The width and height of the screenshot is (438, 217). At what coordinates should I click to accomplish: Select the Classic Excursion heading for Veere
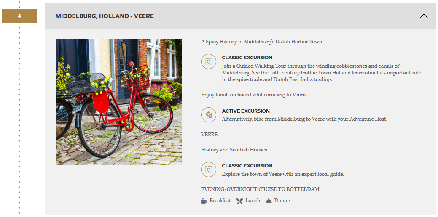pos(247,166)
